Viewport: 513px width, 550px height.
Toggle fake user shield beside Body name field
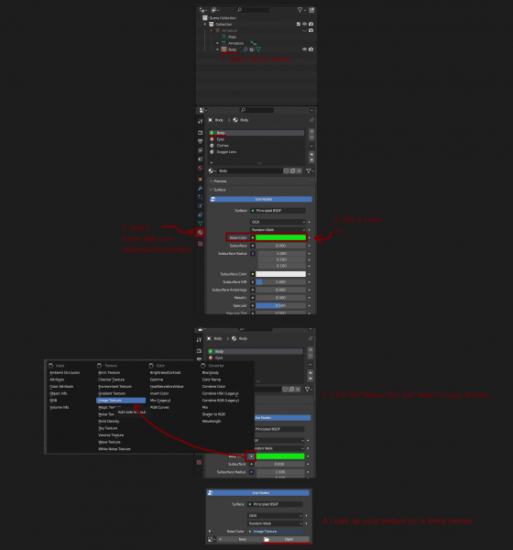click(x=287, y=170)
